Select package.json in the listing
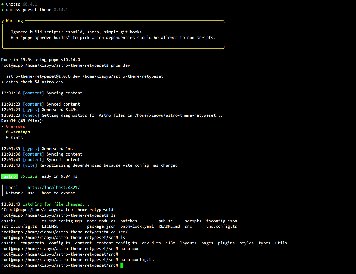356x274 pixels. 101,226
